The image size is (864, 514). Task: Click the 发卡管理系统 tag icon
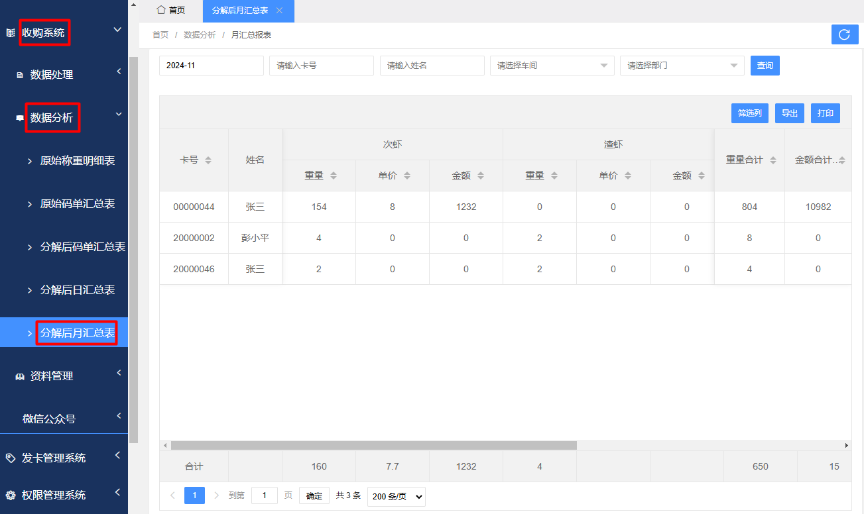point(10,458)
